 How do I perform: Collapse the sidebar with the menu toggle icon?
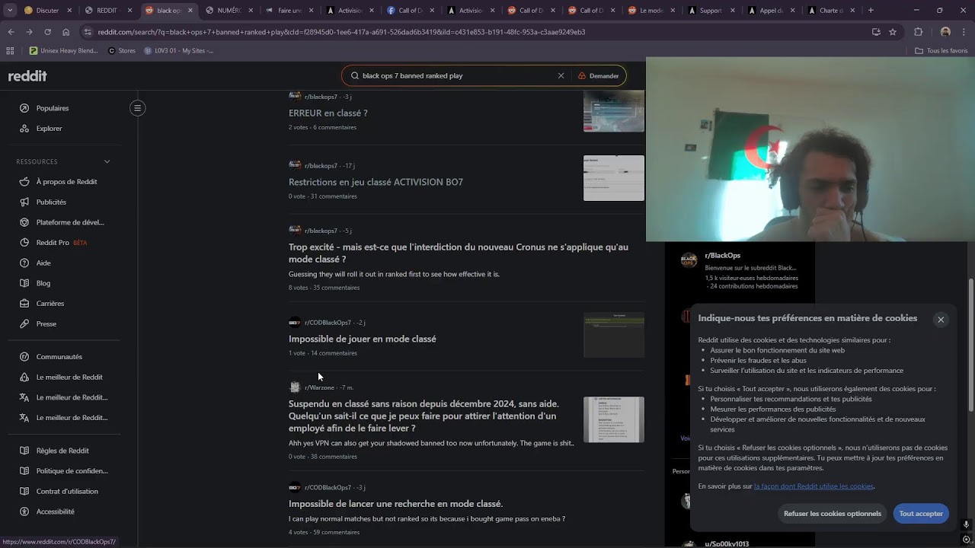point(138,108)
